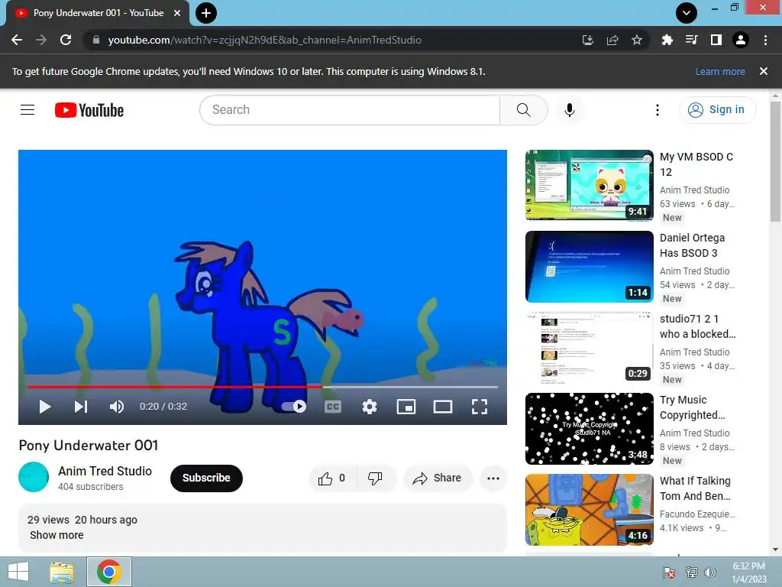The image size is (782, 587).
Task: Enable miniplayer mode
Action: click(406, 407)
